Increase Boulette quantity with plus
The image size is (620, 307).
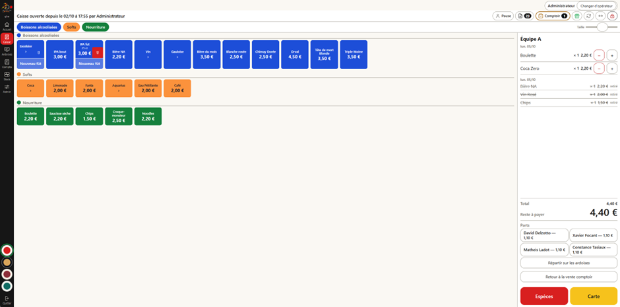pyautogui.click(x=611, y=56)
